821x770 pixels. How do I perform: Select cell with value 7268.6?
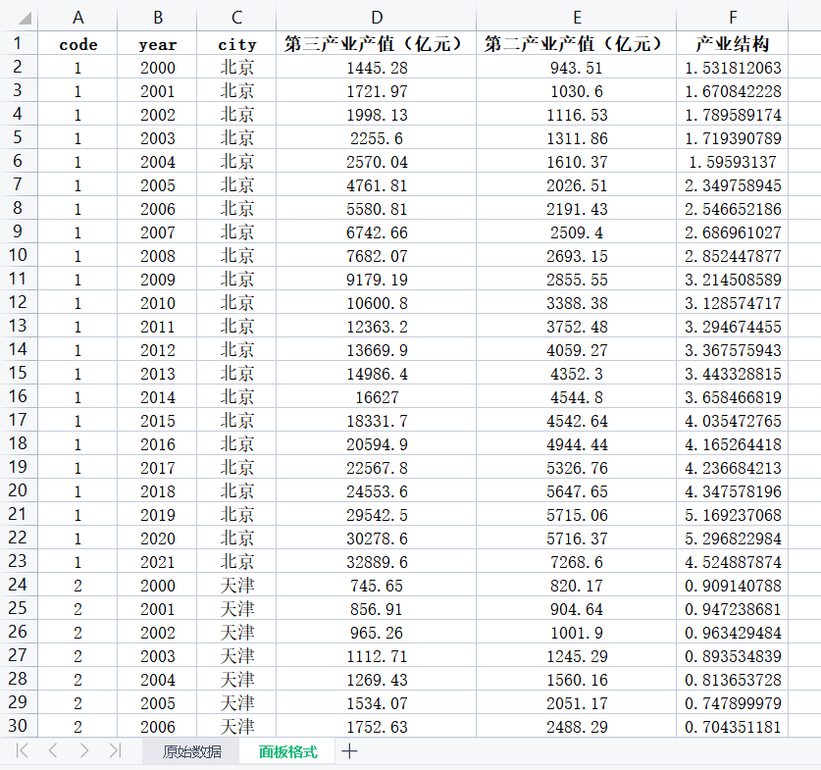(x=577, y=562)
